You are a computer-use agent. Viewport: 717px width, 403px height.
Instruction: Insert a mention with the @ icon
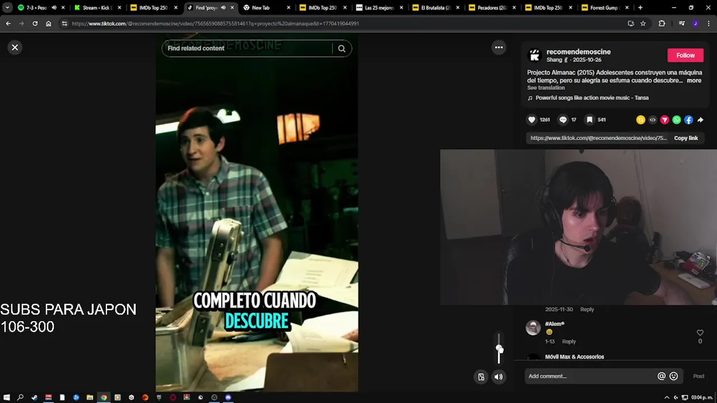click(x=662, y=376)
